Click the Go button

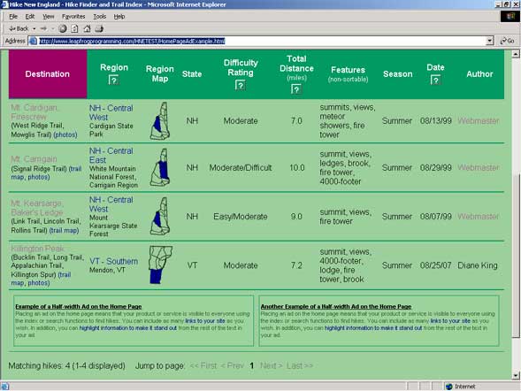(x=508, y=41)
